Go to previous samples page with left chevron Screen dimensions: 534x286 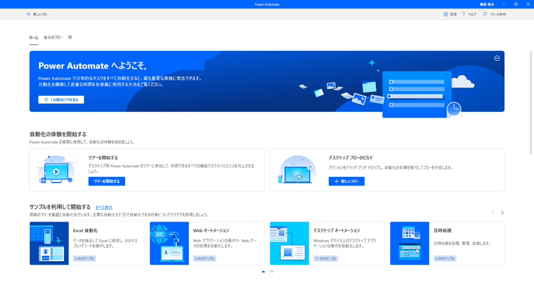tap(493, 213)
